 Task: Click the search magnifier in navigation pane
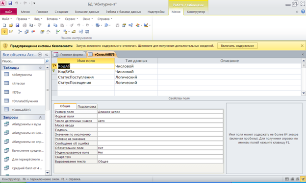(47, 61)
